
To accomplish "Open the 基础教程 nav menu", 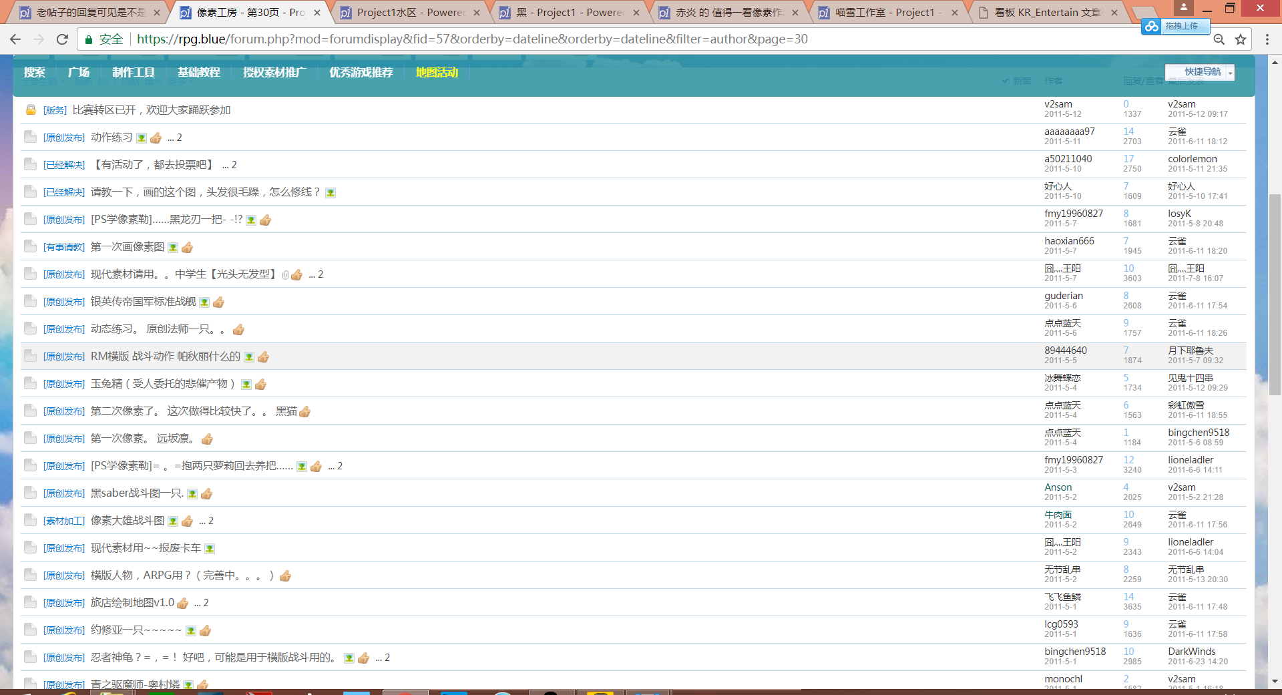I will (199, 72).
